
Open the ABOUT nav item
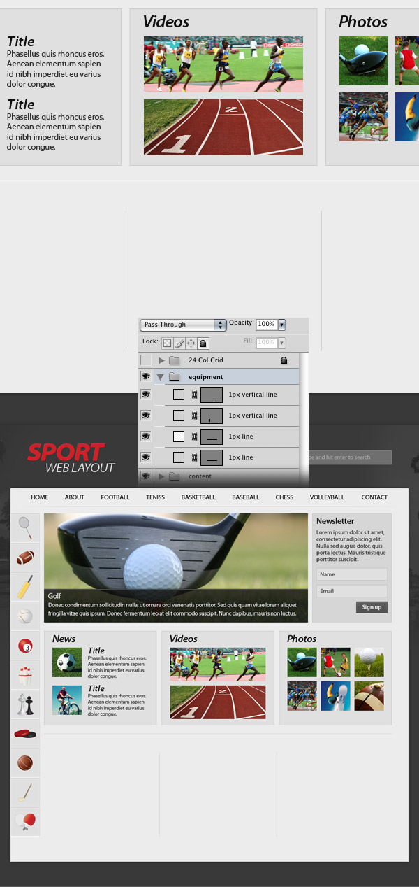click(x=75, y=497)
